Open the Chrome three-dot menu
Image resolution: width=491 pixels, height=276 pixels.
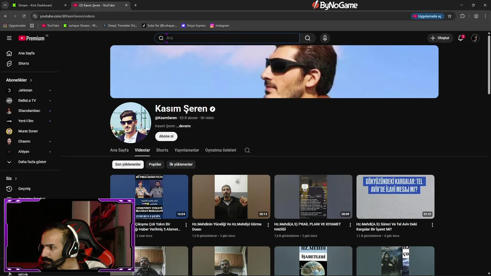pos(485,16)
